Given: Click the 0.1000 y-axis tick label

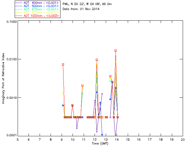Looking at the screenshot, I should [x=11, y=22].
